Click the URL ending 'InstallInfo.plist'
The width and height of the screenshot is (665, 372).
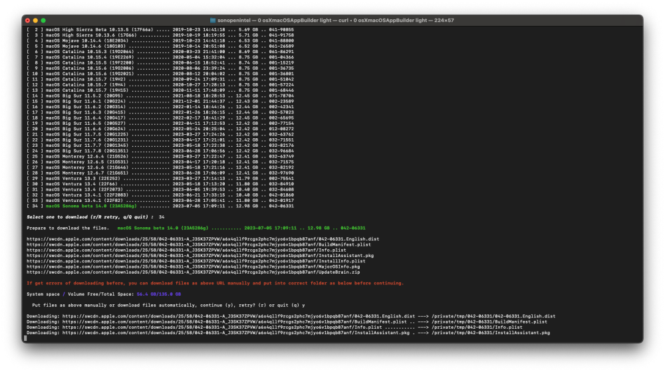coord(196,261)
